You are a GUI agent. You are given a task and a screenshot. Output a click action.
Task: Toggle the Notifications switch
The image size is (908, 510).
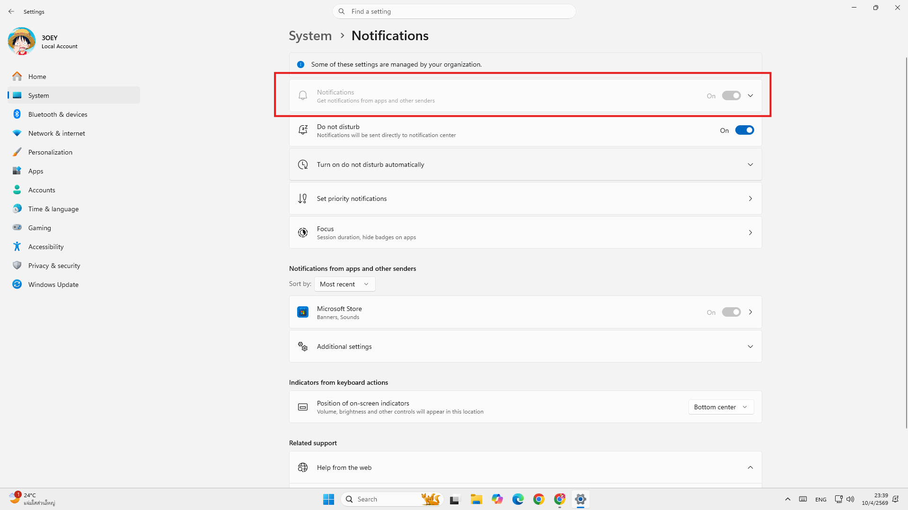click(731, 96)
